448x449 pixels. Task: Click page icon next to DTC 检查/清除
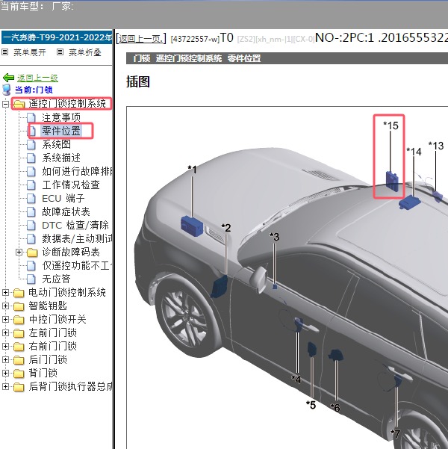click(31, 225)
